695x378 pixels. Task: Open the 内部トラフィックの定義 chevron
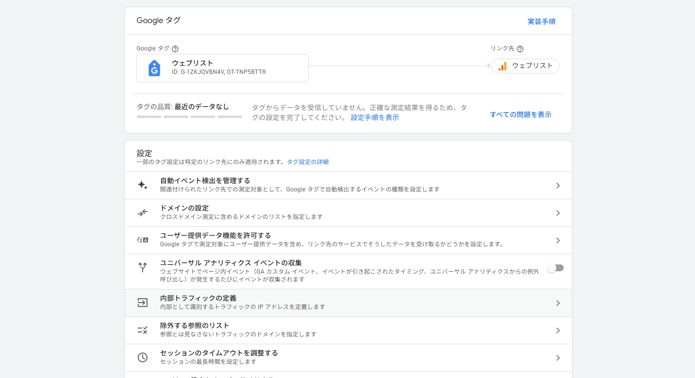coord(558,303)
